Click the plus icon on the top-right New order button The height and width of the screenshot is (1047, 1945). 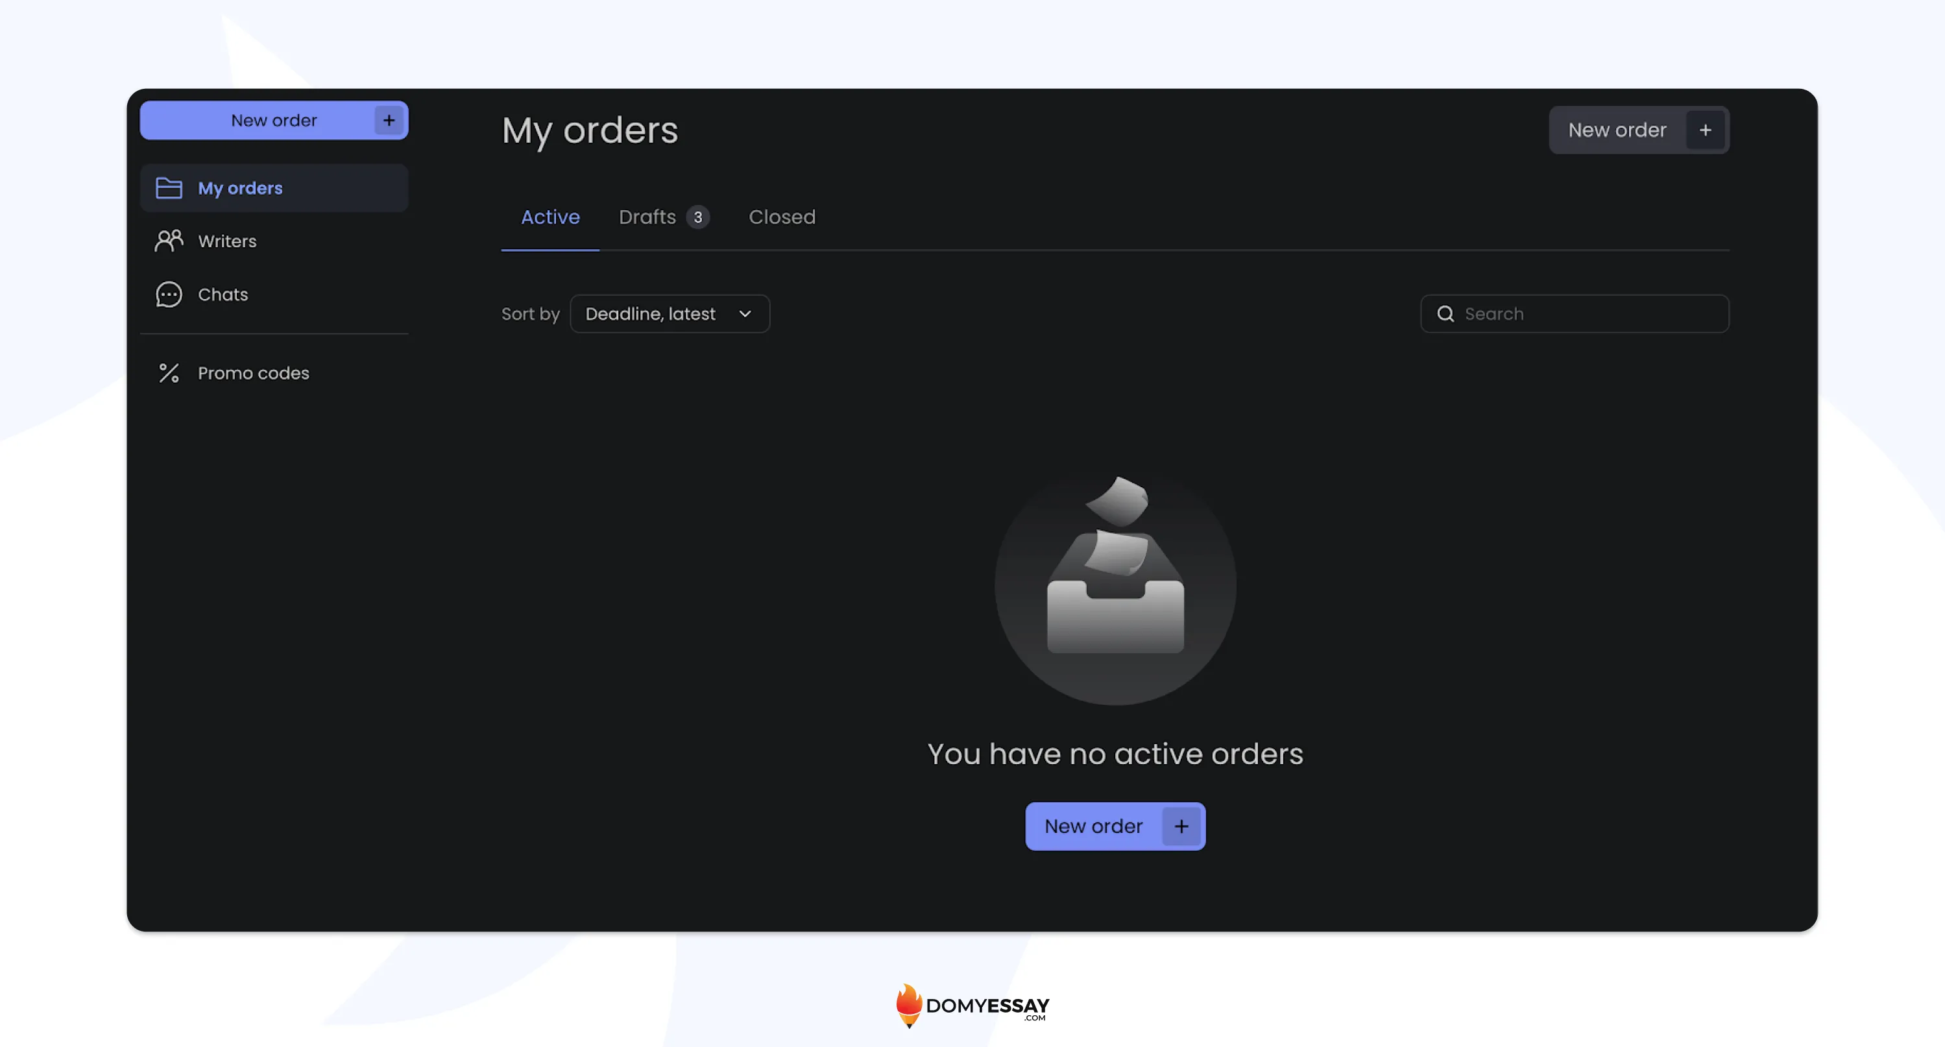coord(1706,129)
